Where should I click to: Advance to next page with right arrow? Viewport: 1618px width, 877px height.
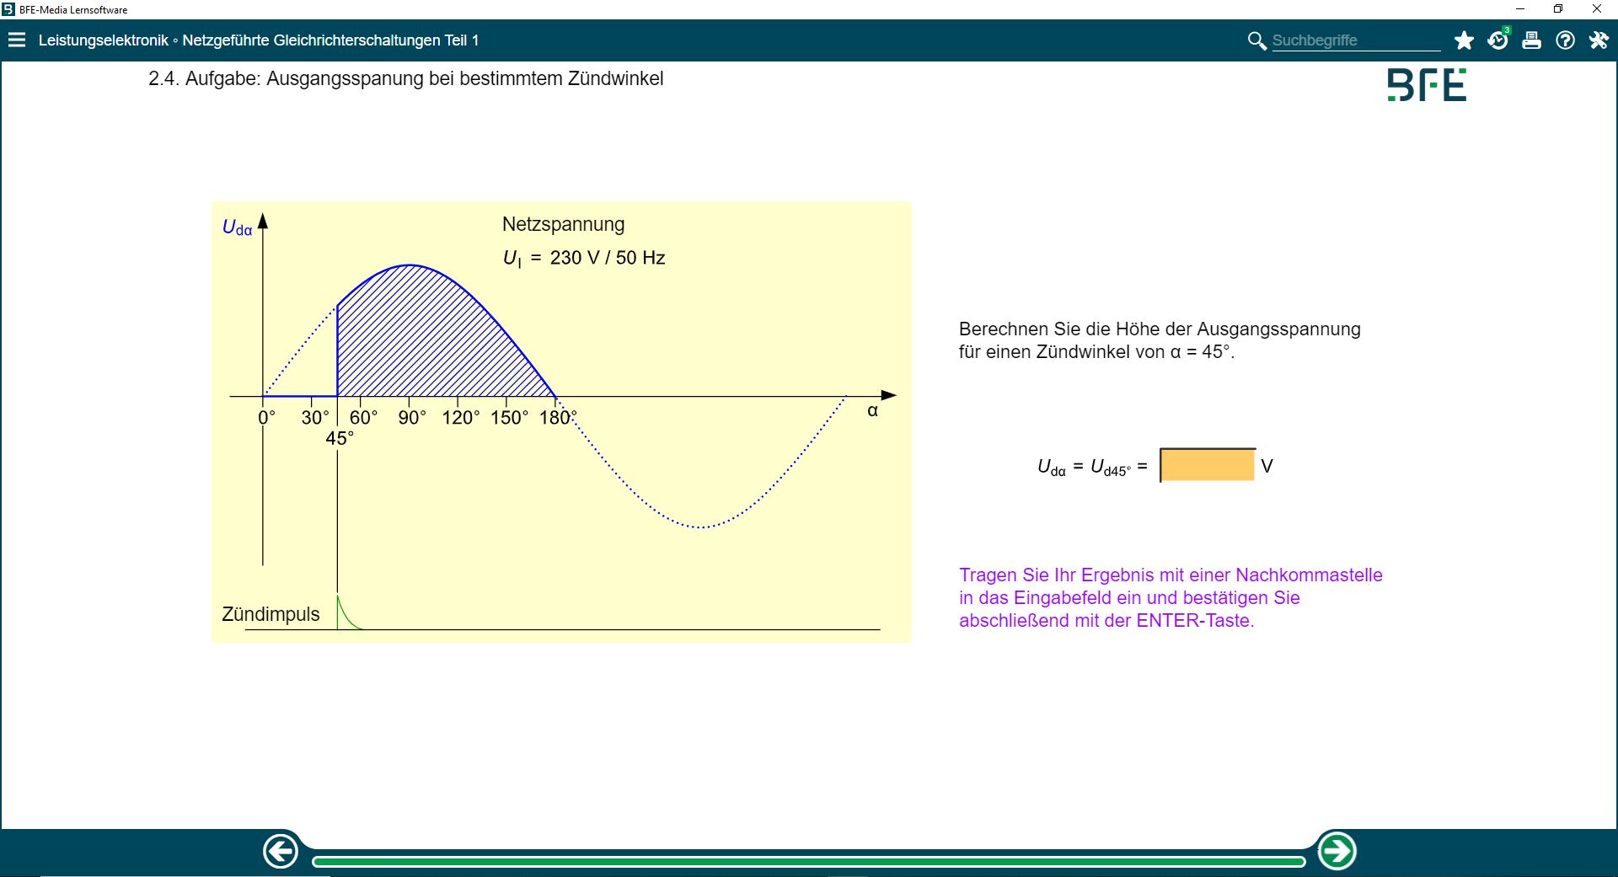[1337, 852]
